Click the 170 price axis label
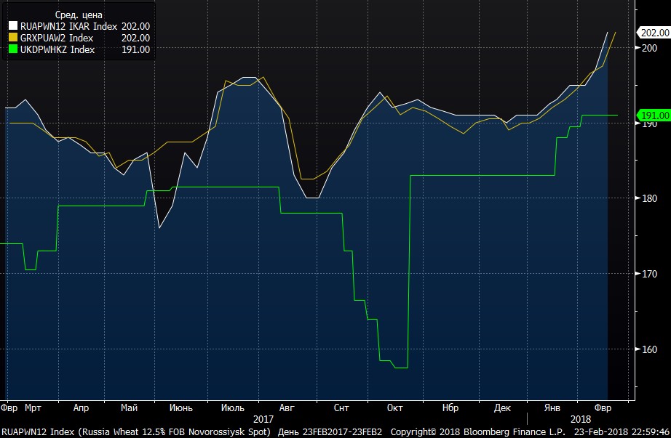Viewport: 671px width, 438px height. tap(650, 274)
